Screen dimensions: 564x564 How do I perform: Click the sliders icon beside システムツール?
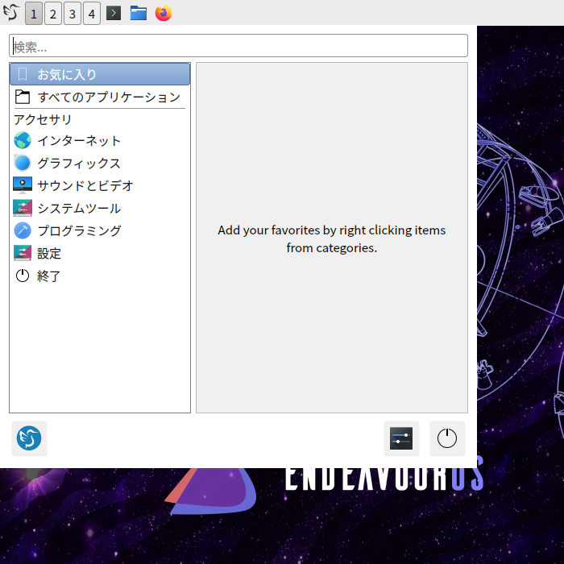[x=23, y=208]
